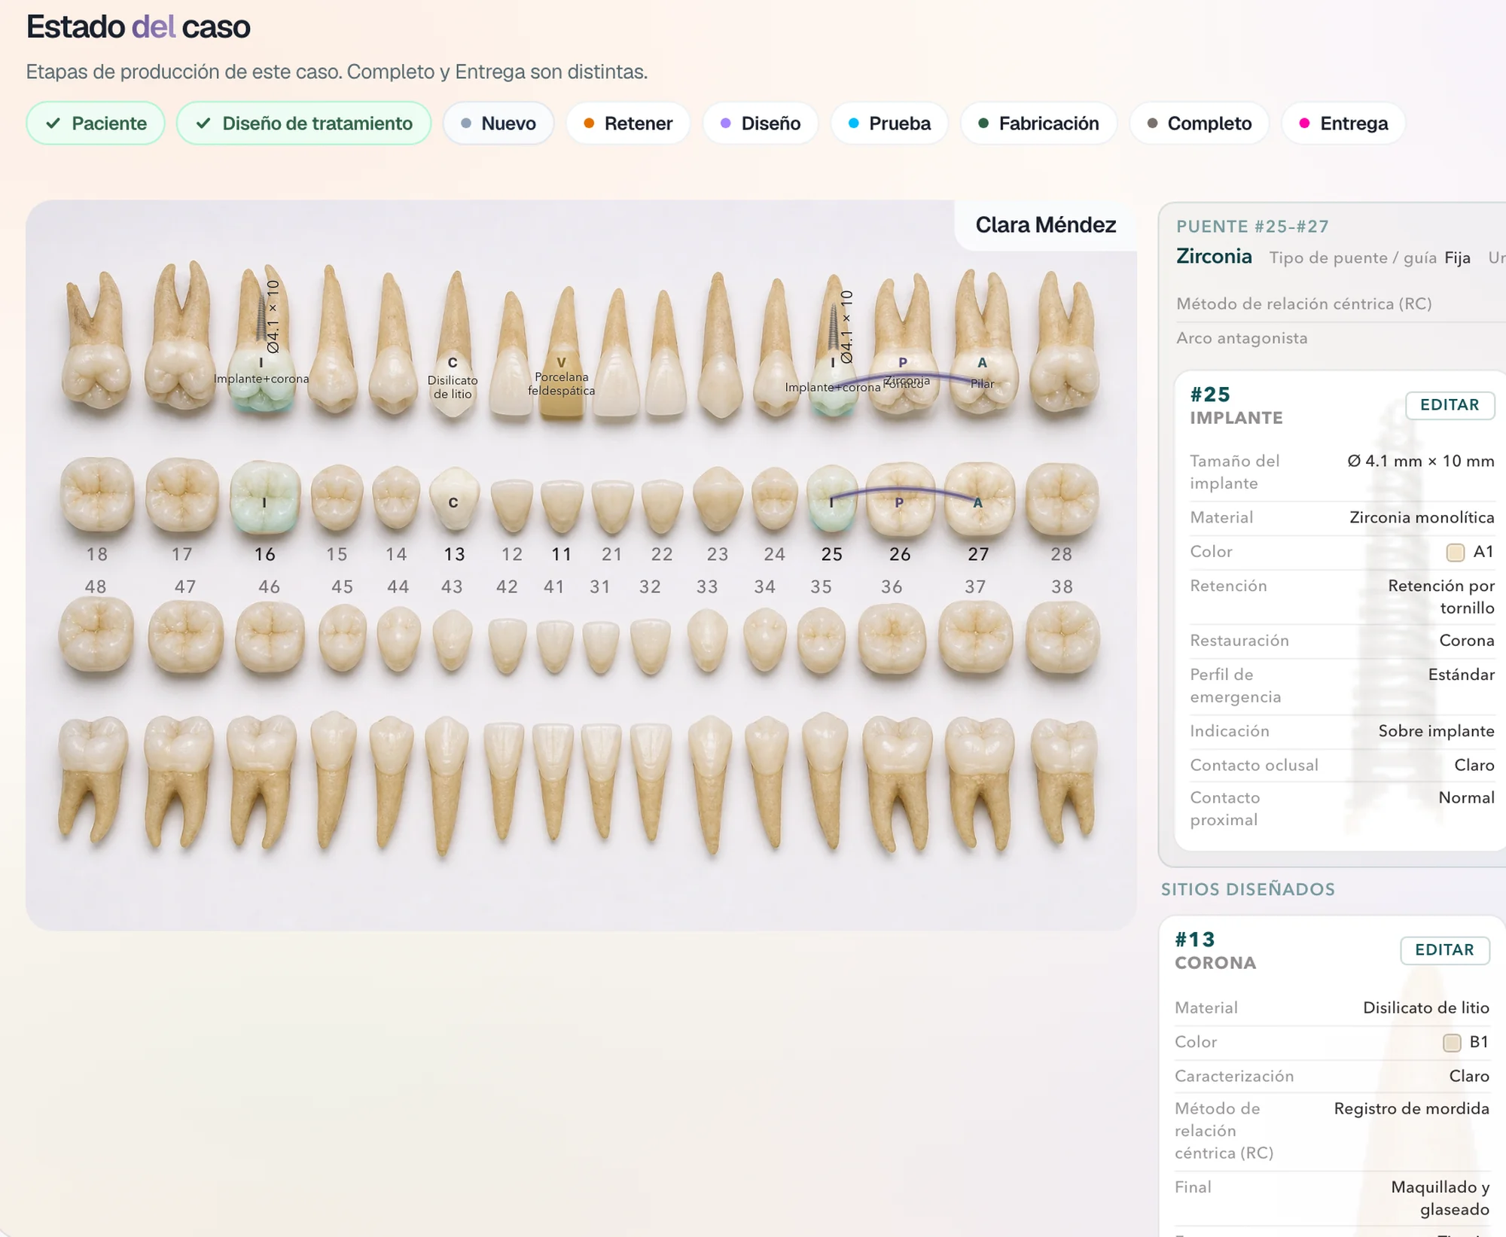Set case status to Fabricación
This screenshot has width=1506, height=1237.
pos(1038,123)
